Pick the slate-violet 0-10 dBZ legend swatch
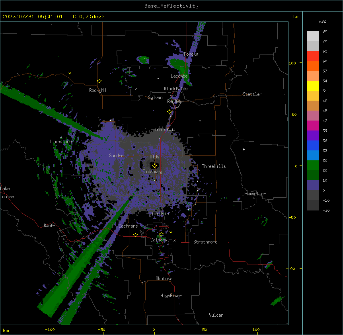 pyautogui.click(x=313, y=185)
